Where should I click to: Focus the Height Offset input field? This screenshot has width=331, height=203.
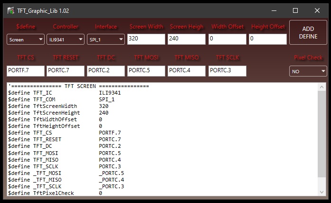point(267,39)
